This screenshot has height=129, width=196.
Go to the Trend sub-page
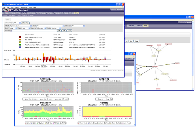(x=31, y=15)
